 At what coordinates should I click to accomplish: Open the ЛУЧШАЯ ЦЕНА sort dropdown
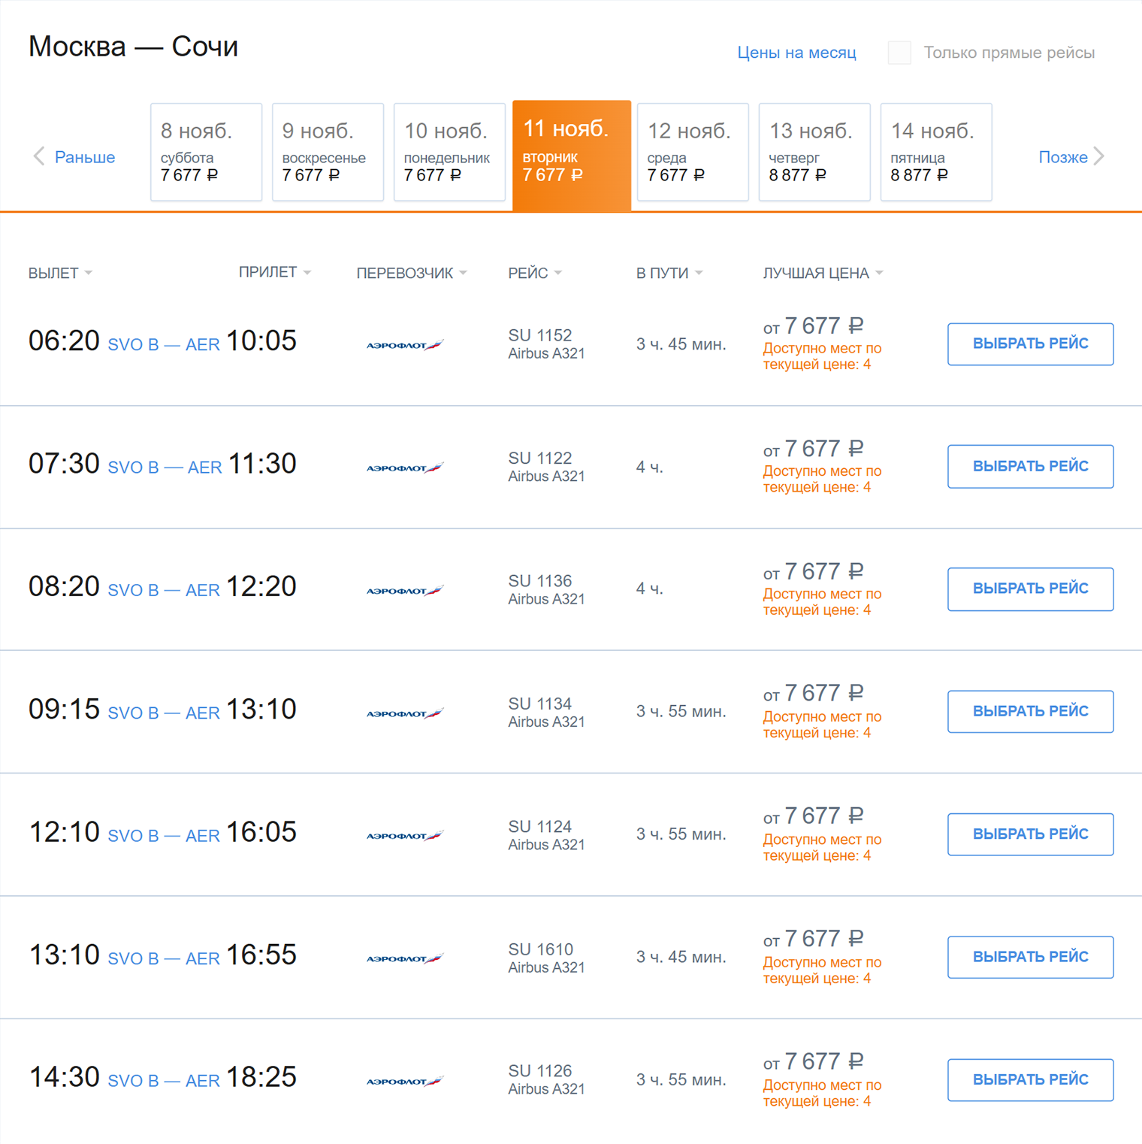823,273
